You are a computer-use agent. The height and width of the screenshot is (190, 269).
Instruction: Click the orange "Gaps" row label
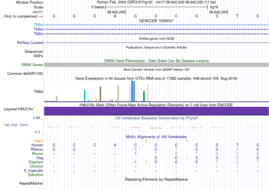[39, 141]
